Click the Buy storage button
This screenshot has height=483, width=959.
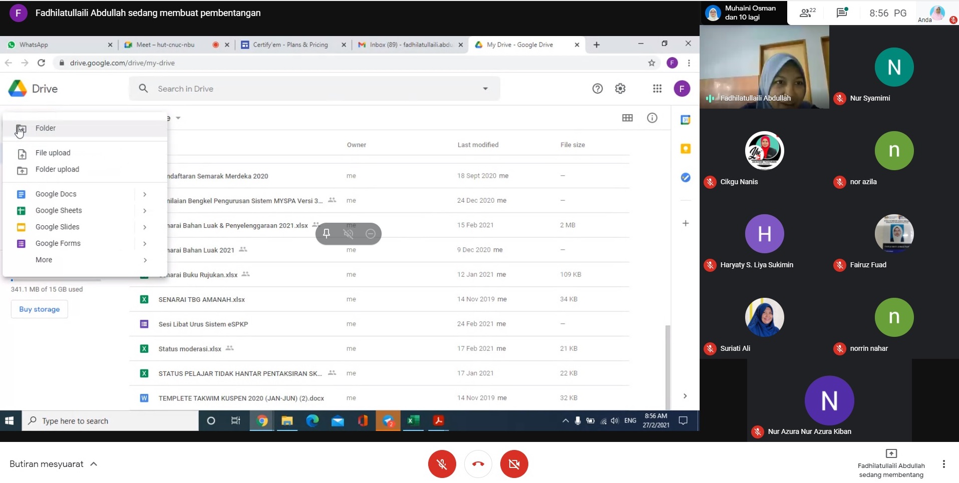[40, 309]
